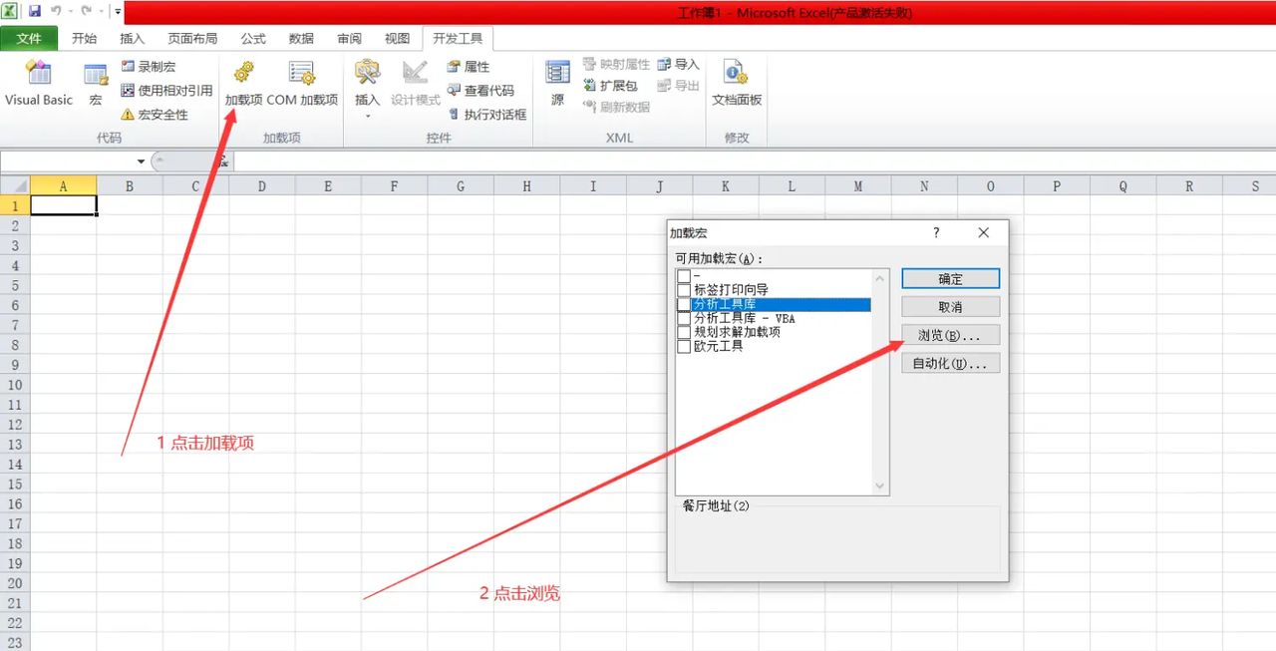The image size is (1276, 651).
Task: Click the 自动化(U)... button
Action: (x=950, y=364)
